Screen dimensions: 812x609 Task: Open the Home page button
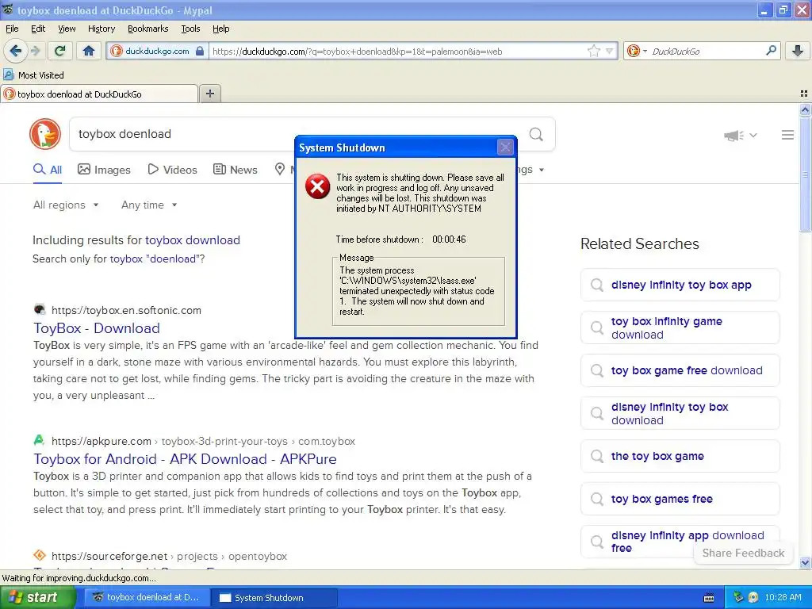tap(89, 51)
